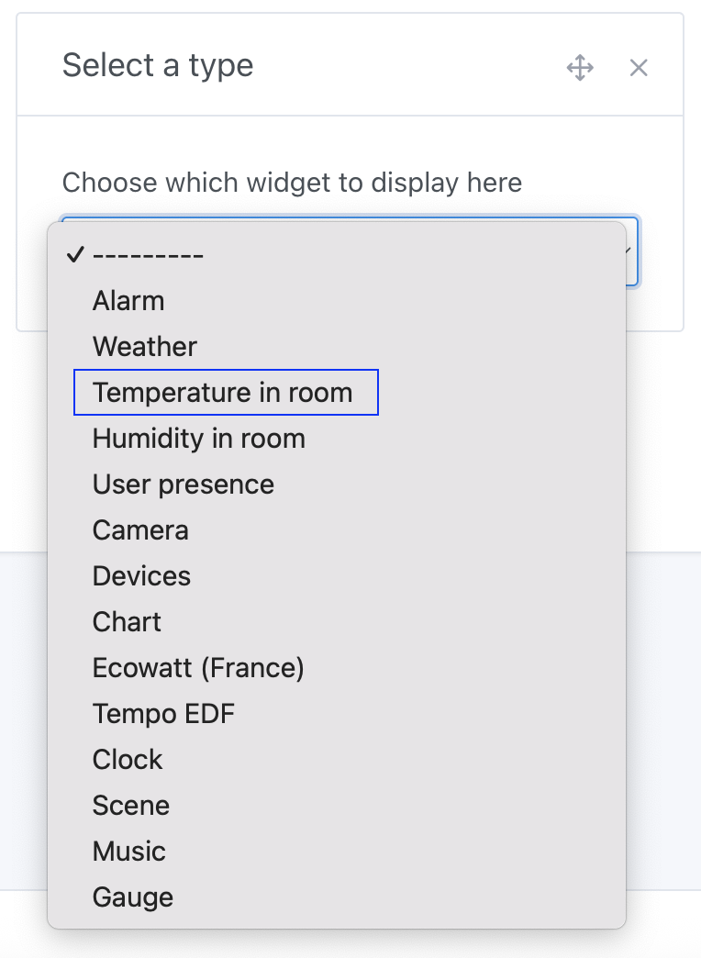Click the move widget icon

(x=581, y=67)
